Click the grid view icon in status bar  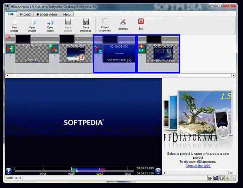pyautogui.click(x=215, y=178)
